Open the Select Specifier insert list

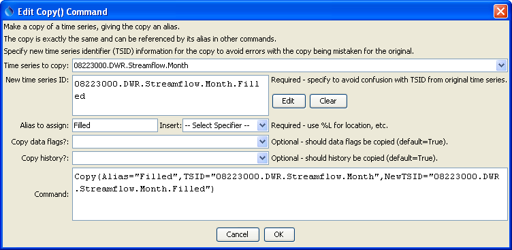(225, 125)
